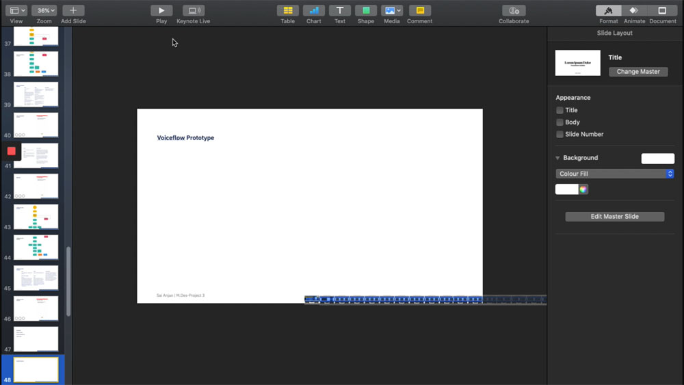The width and height of the screenshot is (684, 385).
Task: Open the Colour Fill dropdown
Action: point(615,174)
